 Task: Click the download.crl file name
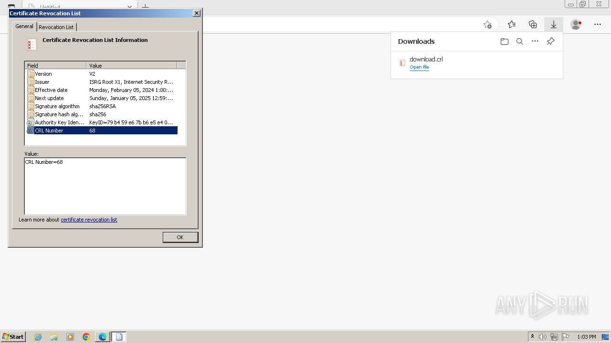(x=426, y=59)
